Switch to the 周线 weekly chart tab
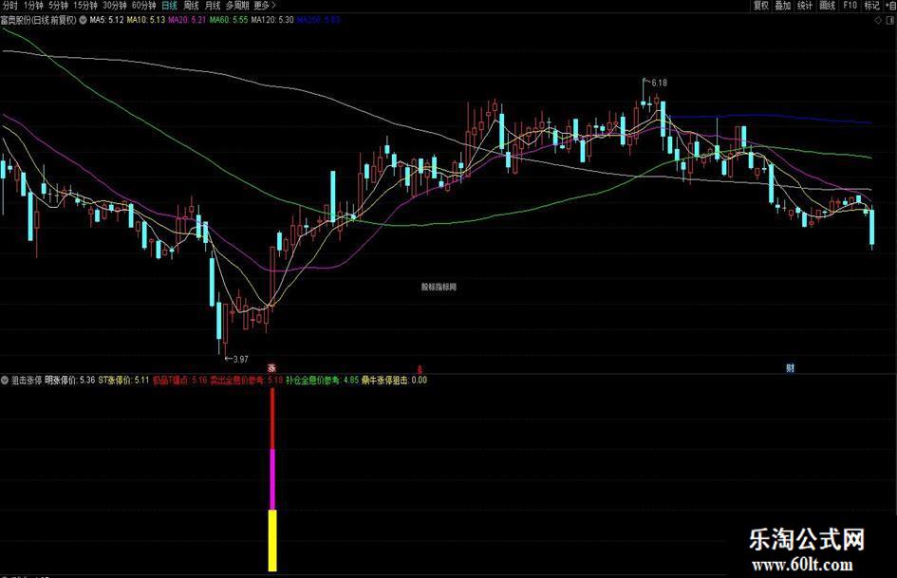 click(191, 5)
